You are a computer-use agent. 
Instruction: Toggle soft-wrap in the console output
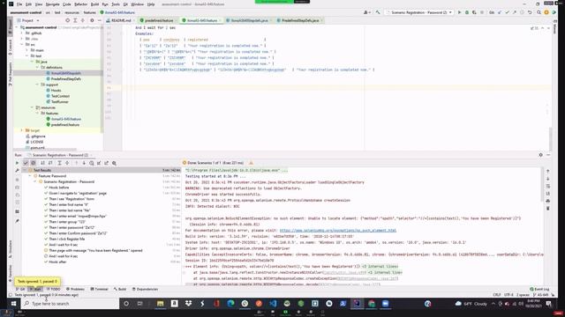click(x=548, y=186)
